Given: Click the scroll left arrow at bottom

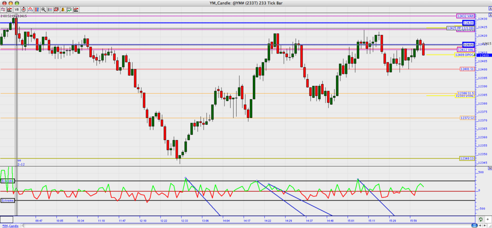Looking at the screenshot, I should (x=480, y=226).
